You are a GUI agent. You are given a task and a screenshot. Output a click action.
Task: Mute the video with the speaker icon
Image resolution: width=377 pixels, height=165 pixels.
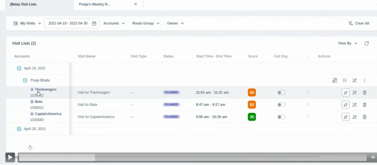[373, 157]
